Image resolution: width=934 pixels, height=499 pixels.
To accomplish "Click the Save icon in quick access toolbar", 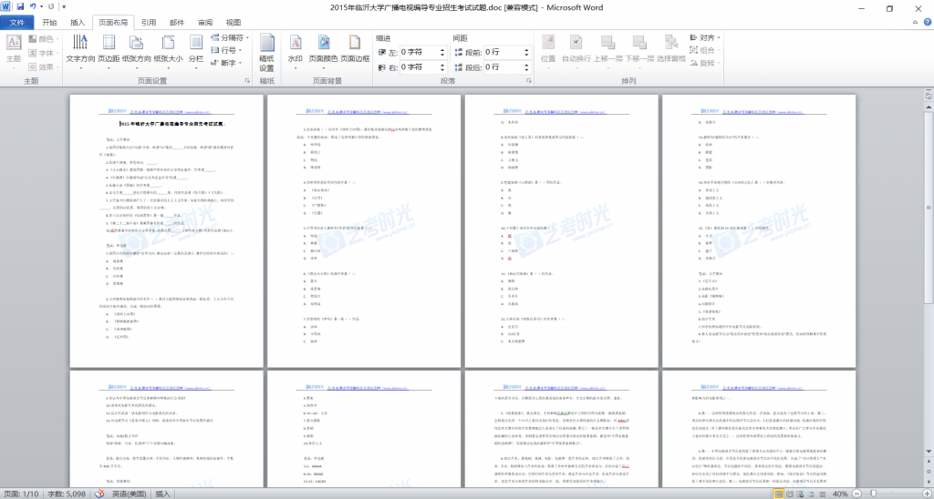I will (20, 7).
